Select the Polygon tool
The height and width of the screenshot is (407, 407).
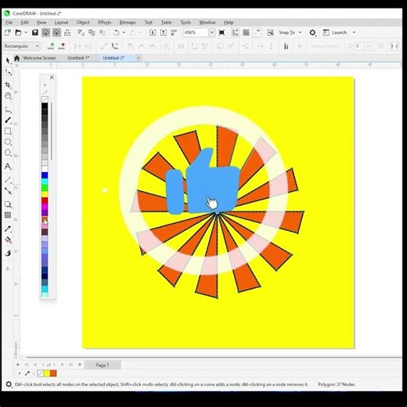(x=8, y=153)
